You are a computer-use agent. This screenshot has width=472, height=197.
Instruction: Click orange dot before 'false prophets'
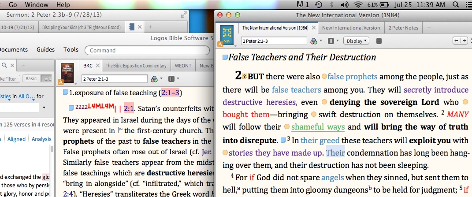click(x=324, y=77)
